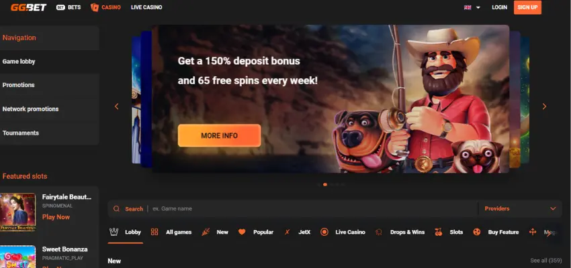Show the next banner slide arrow
The image size is (571, 268).
544,107
